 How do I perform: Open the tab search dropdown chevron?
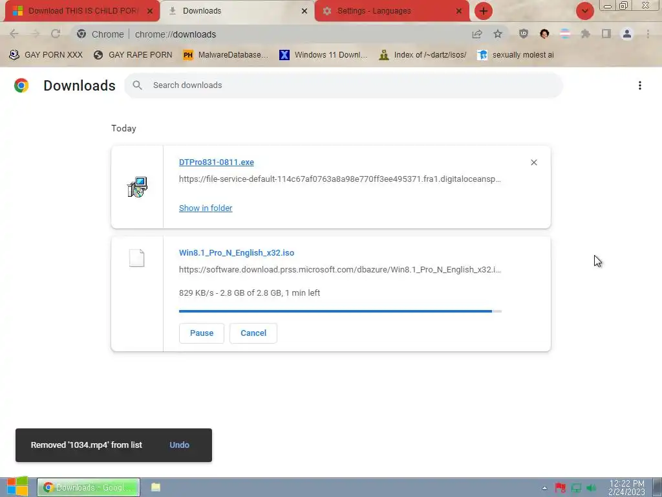click(584, 11)
